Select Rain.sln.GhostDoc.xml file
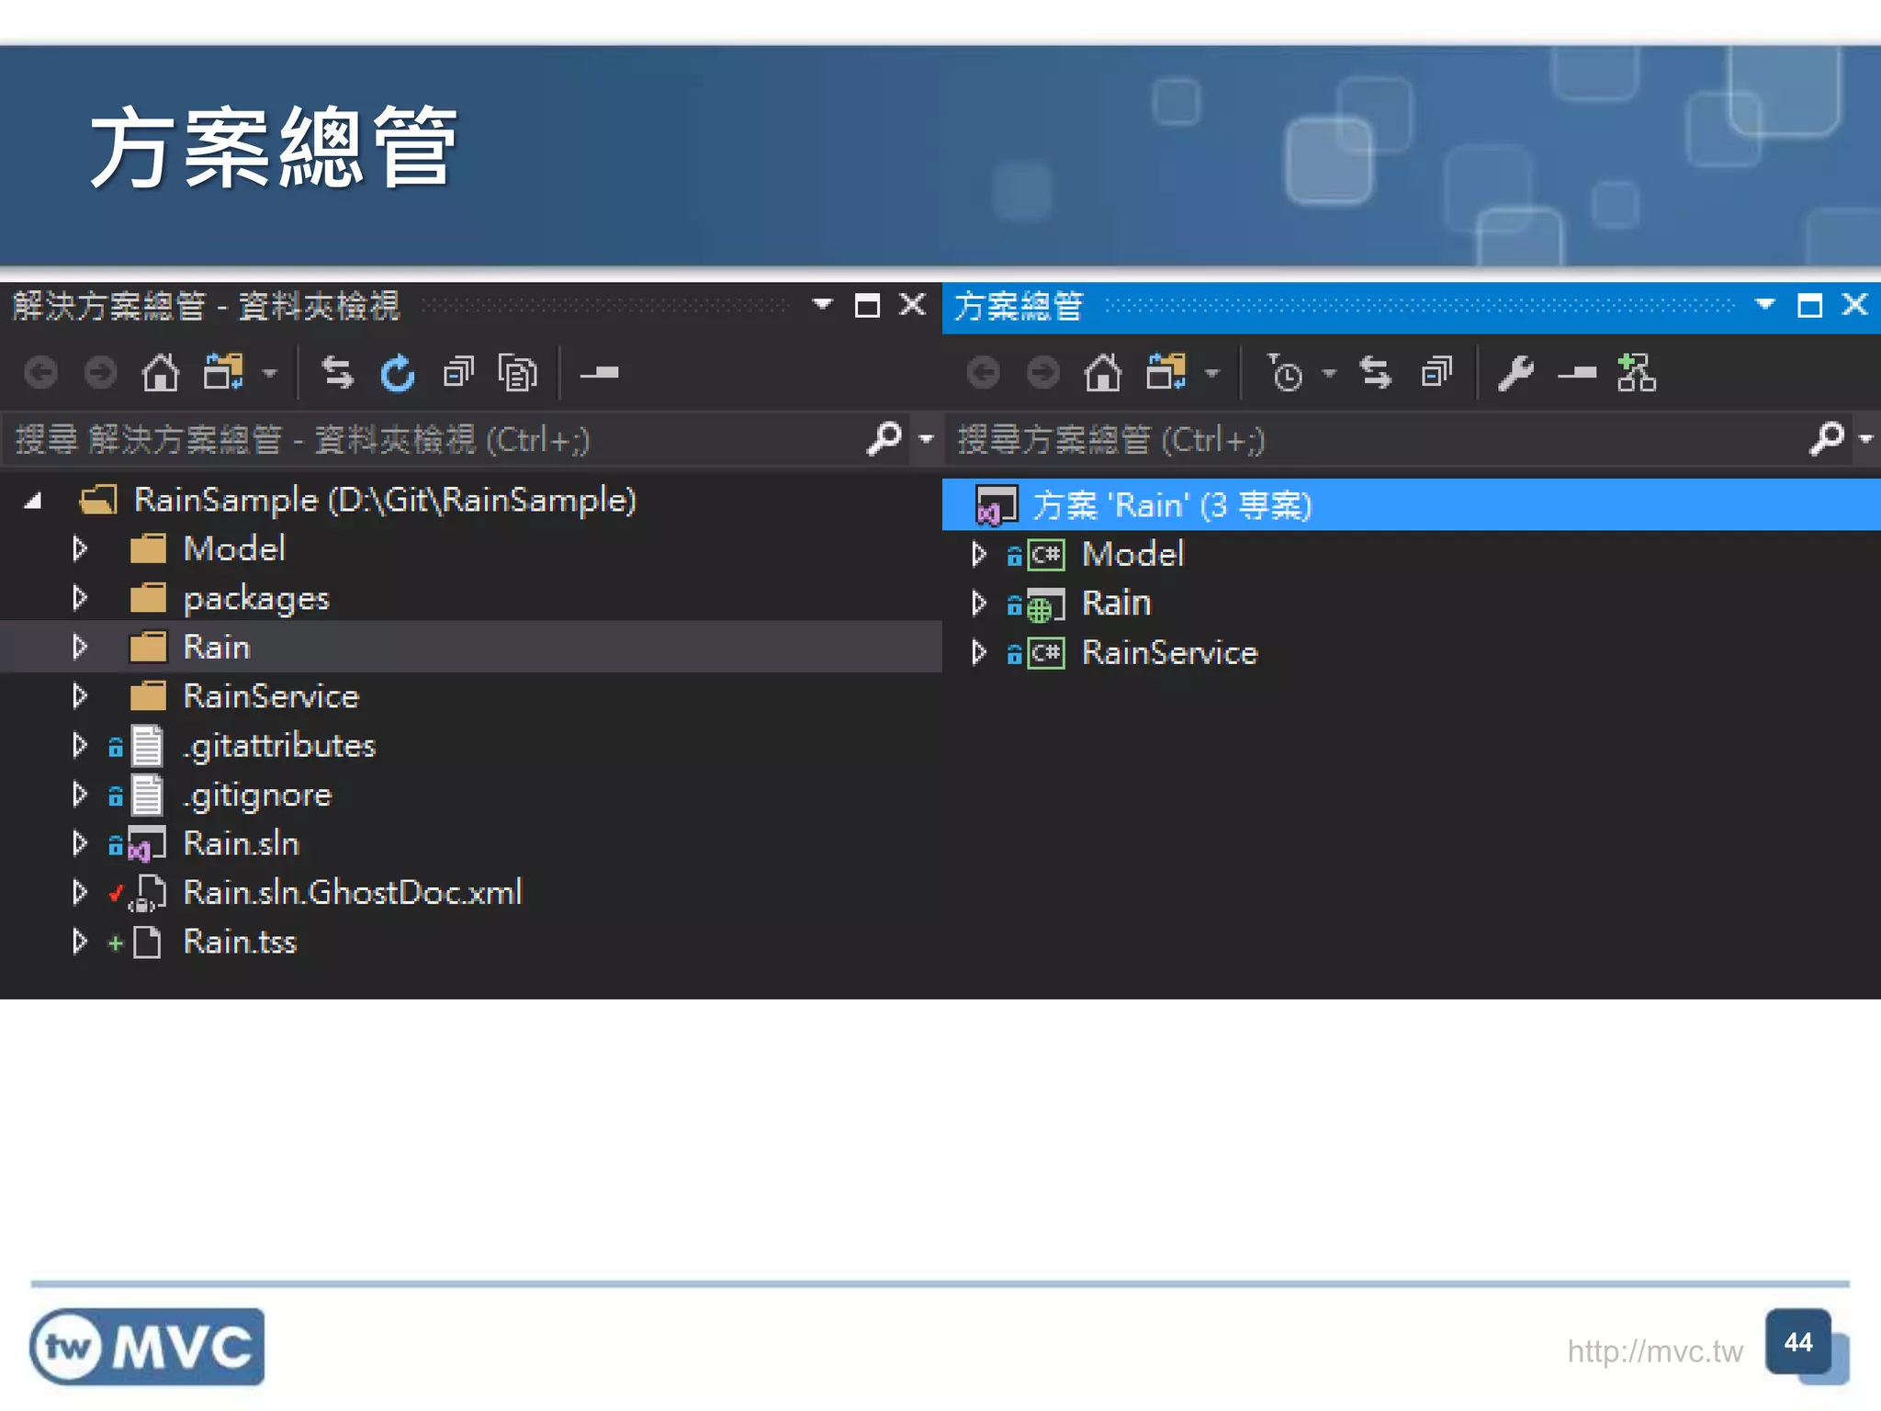Viewport: 1881px width, 1411px height. pos(353,892)
